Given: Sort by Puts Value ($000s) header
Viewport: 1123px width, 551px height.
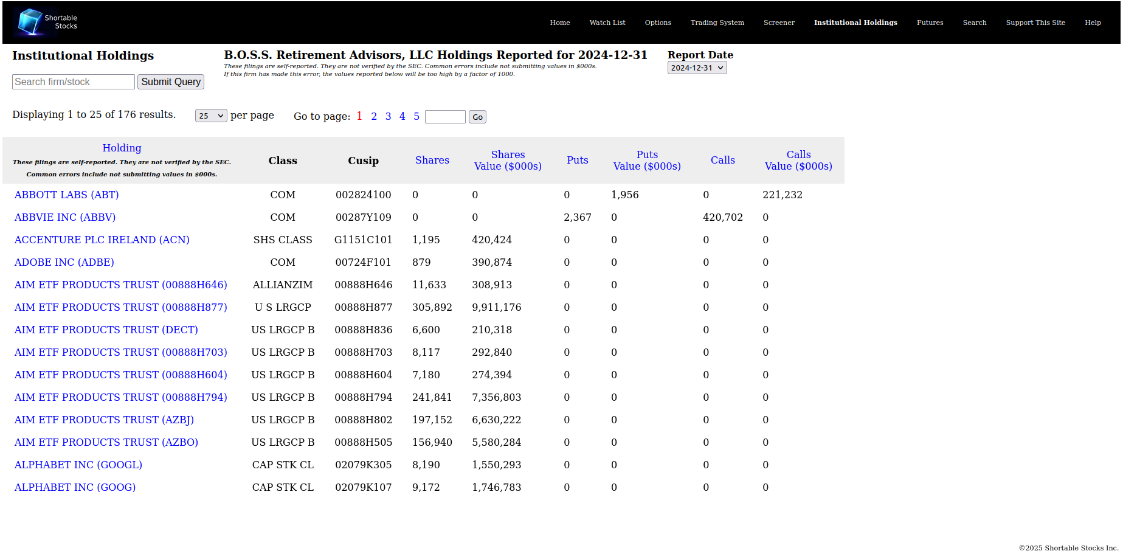Looking at the screenshot, I should coord(647,161).
